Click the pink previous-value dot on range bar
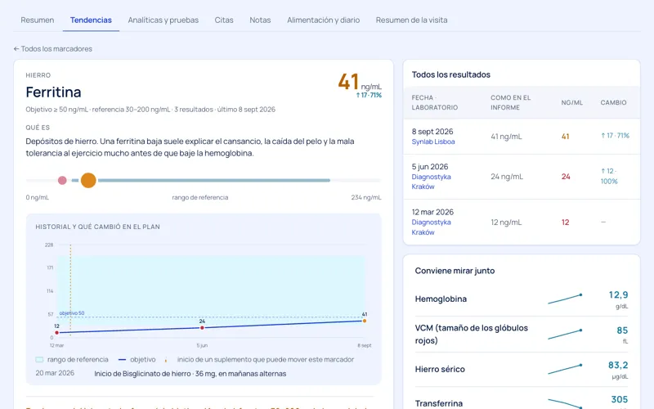654x409 pixels. tap(62, 180)
